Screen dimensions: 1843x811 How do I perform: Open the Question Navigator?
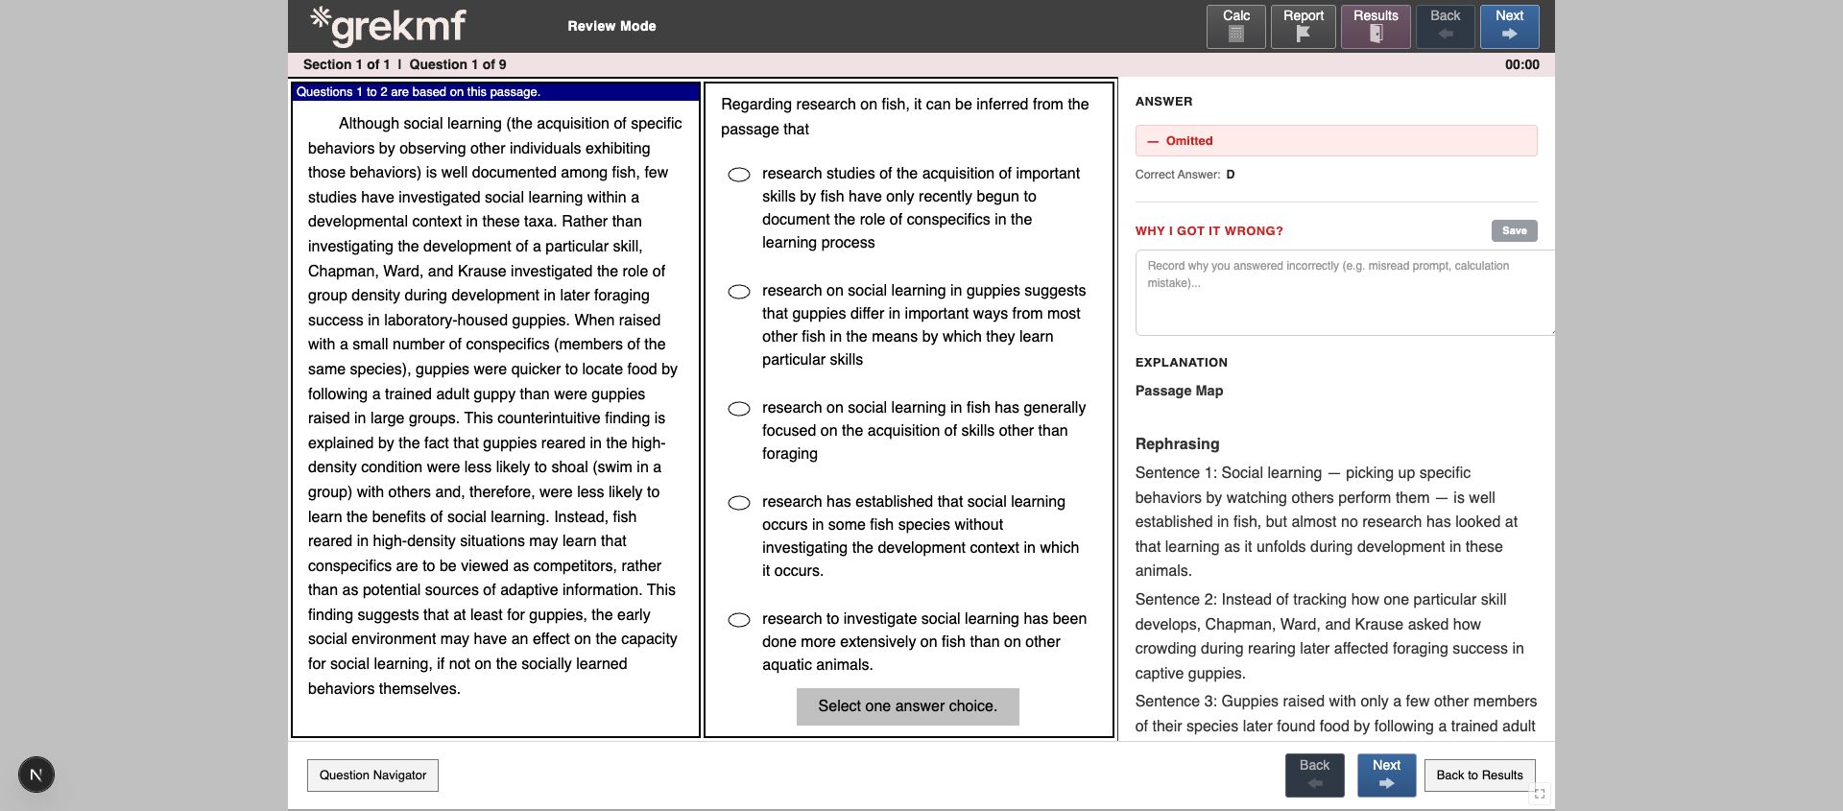point(372,775)
